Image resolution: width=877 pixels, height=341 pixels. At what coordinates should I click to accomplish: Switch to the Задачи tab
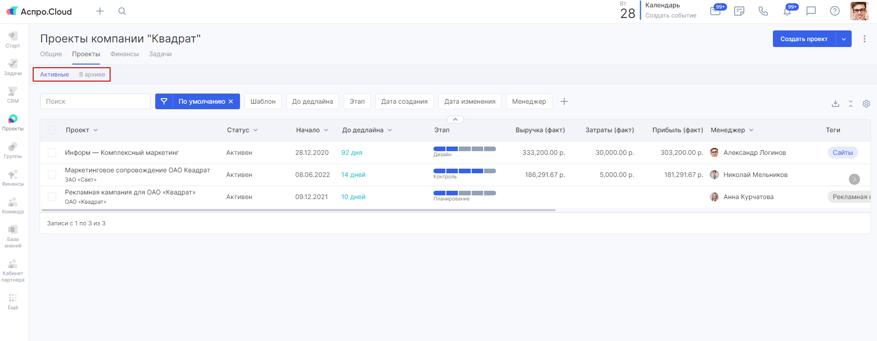pyautogui.click(x=160, y=54)
